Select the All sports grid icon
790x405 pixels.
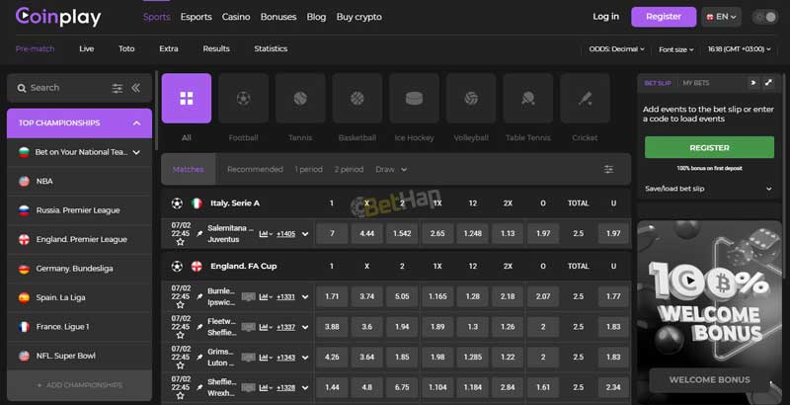[x=187, y=98]
